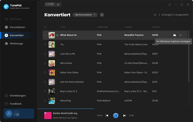The image size is (193, 122).
Task: Open Einstellungen settings page
Action: (x=15, y=96)
